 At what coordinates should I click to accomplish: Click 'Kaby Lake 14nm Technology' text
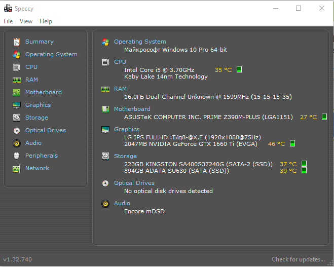point(166,77)
